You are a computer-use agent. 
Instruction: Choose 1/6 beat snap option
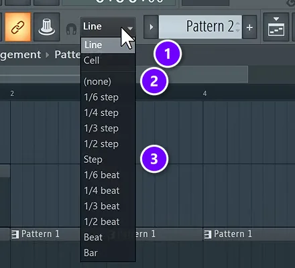click(108, 175)
